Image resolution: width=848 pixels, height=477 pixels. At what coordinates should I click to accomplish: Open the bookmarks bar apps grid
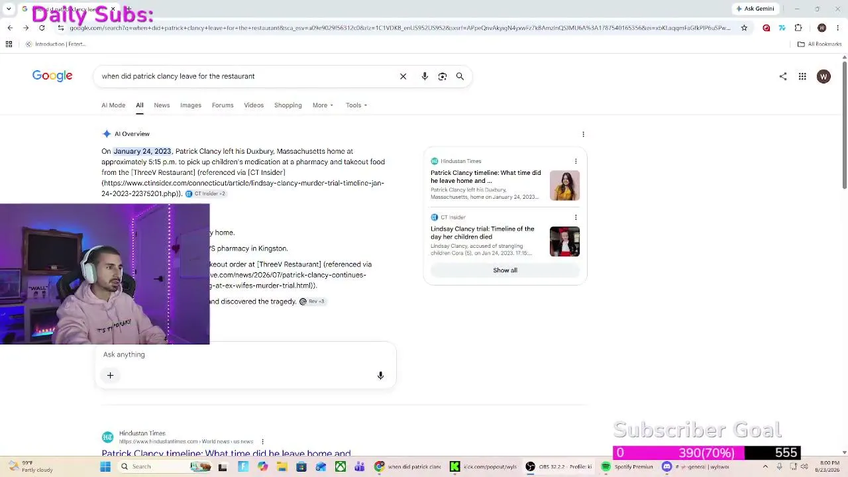click(9, 44)
